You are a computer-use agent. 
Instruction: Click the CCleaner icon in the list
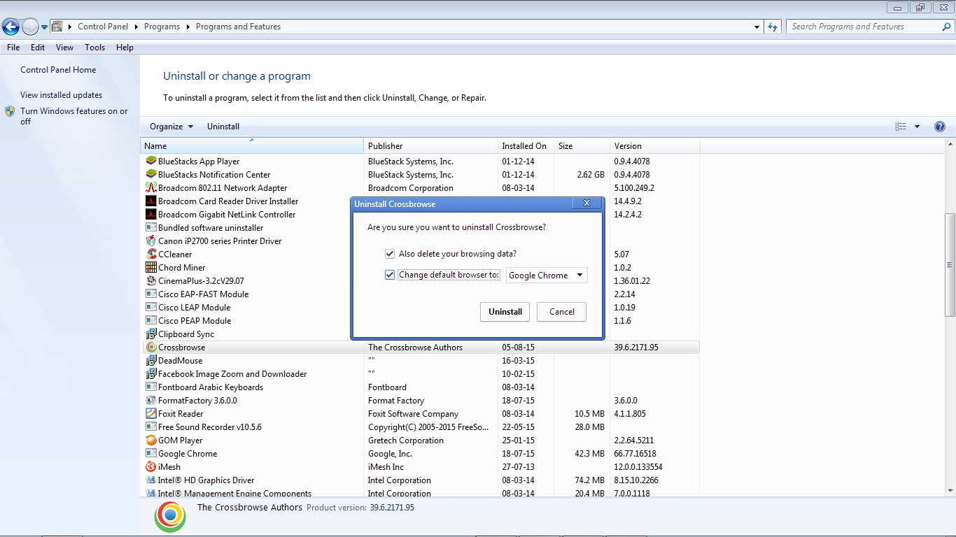[x=151, y=255]
